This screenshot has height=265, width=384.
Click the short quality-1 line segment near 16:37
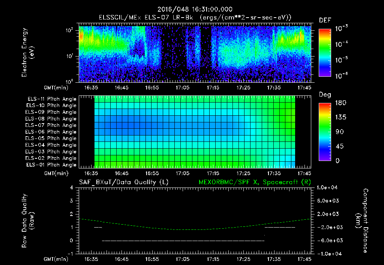(x=98, y=227)
